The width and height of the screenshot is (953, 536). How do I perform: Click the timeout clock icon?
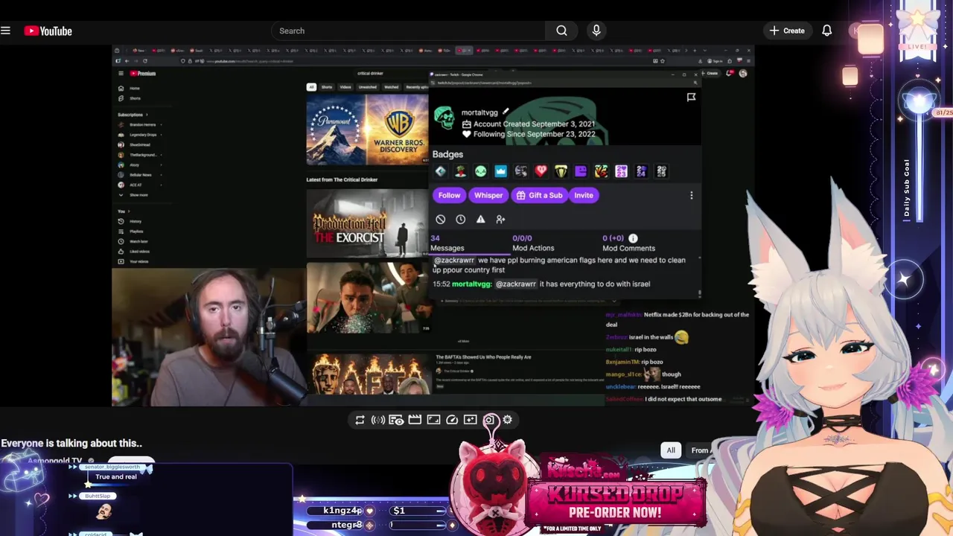click(461, 220)
